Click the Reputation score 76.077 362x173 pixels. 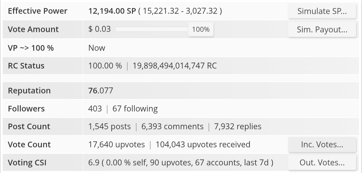101,90
